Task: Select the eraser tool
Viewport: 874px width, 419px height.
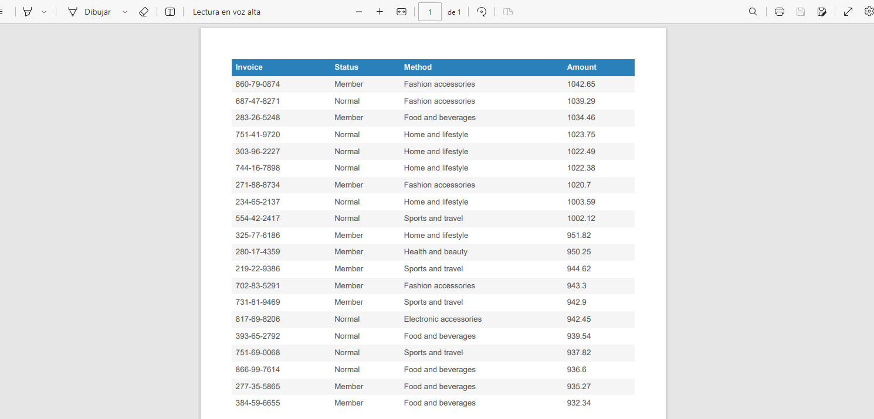Action: coord(144,12)
